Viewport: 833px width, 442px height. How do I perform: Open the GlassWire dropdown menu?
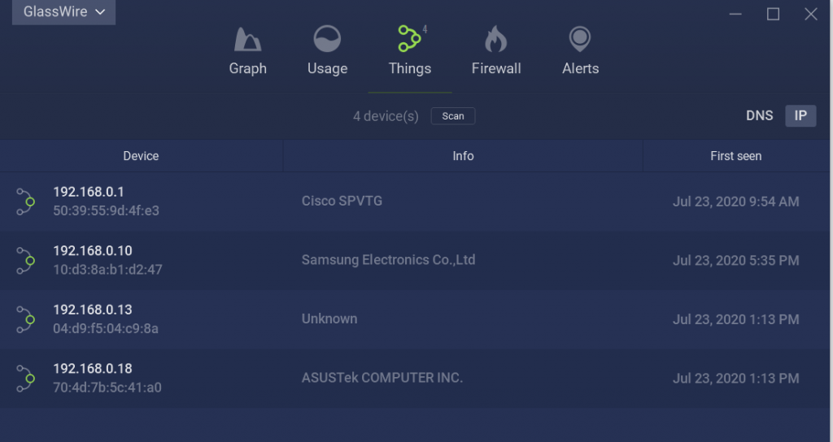pos(63,12)
